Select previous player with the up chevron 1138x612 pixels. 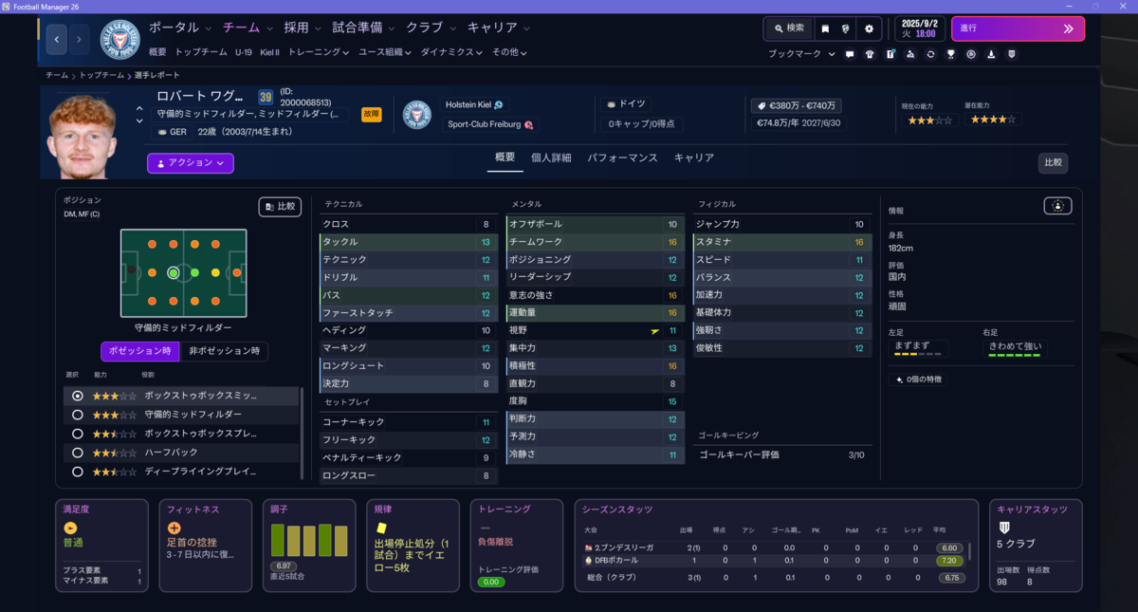[140, 109]
